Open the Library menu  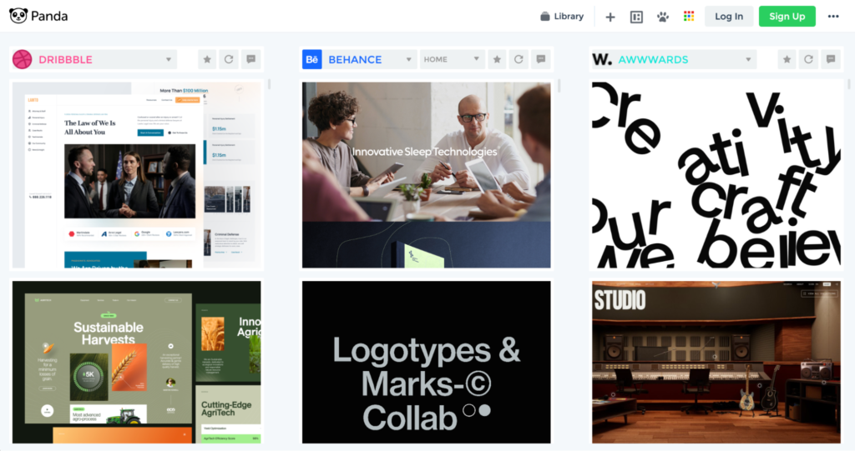coord(561,17)
